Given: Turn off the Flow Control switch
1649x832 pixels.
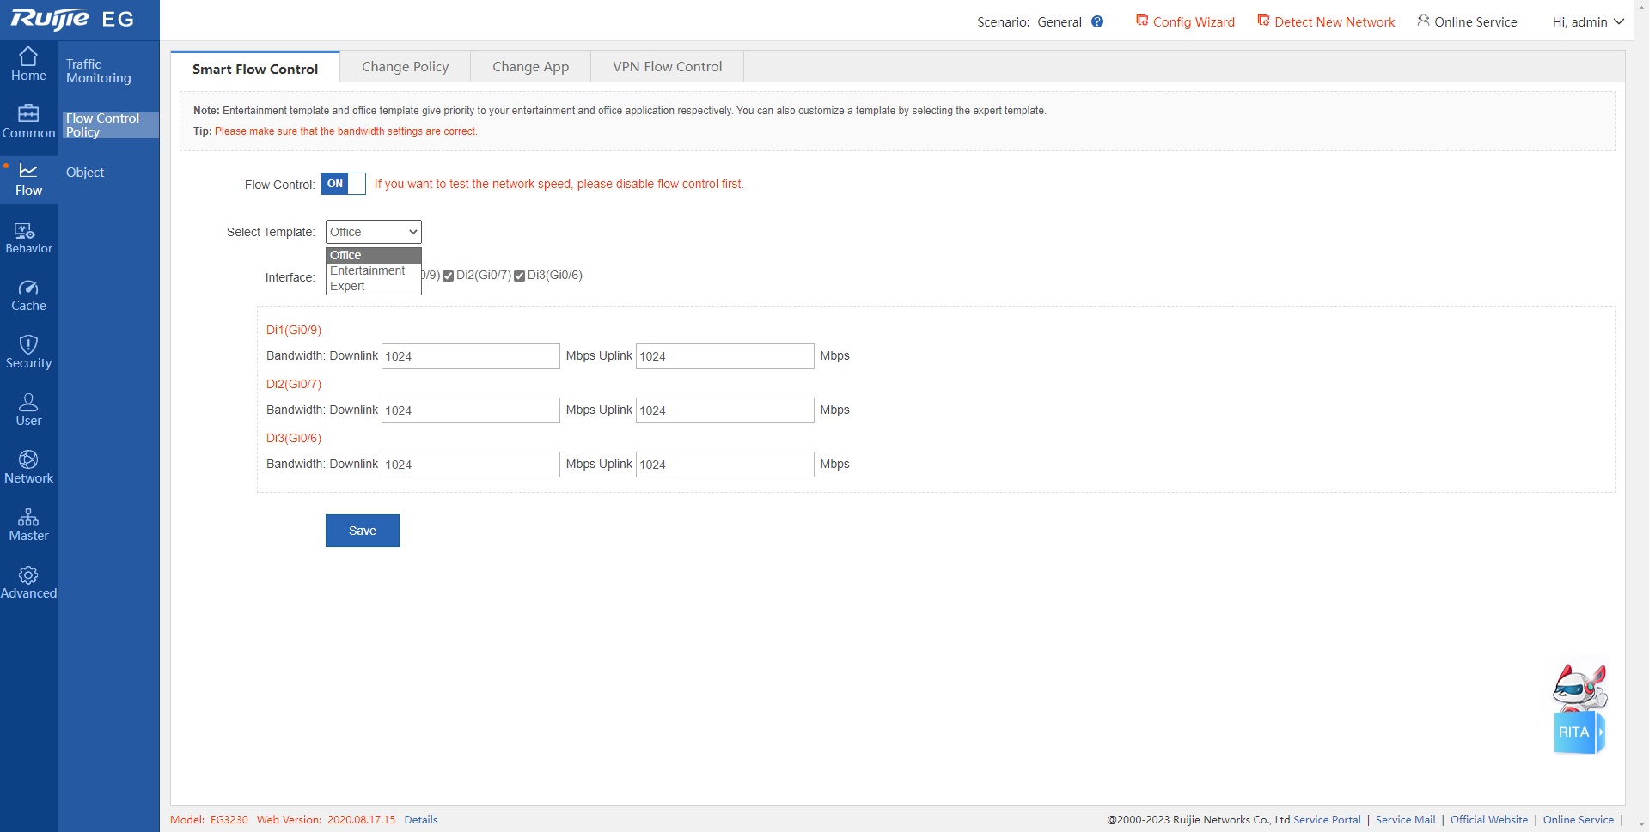Looking at the screenshot, I should click(x=344, y=184).
